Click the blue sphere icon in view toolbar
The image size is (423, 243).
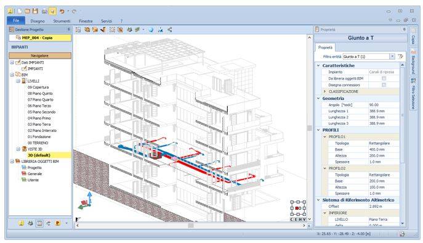151,30
